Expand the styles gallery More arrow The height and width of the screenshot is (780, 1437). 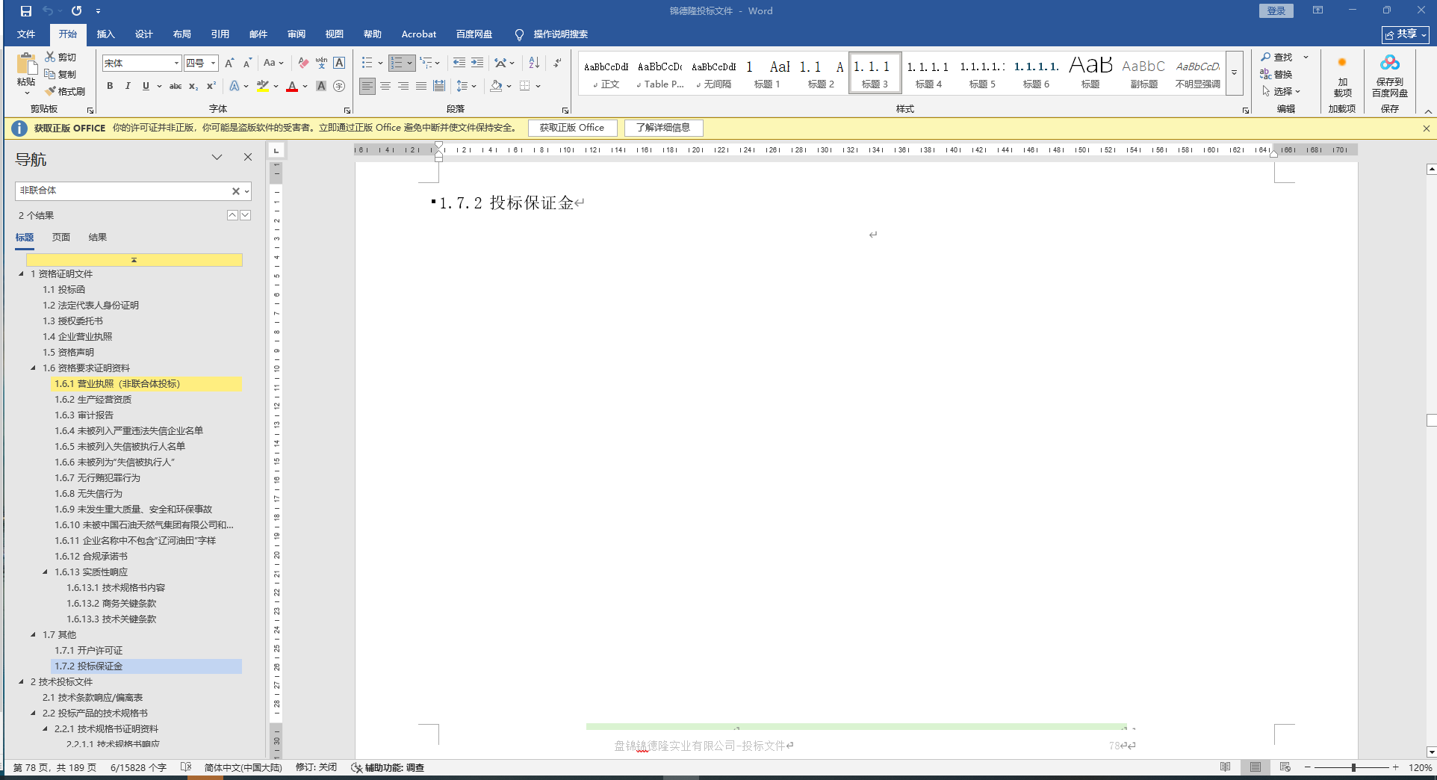tap(1235, 72)
